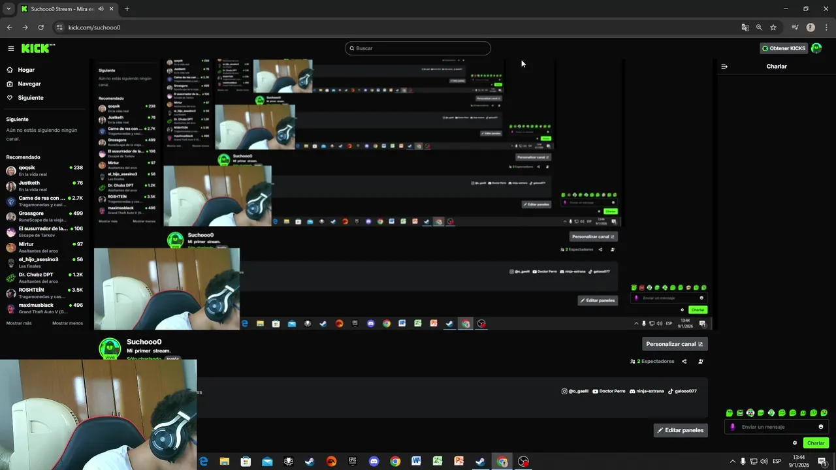Click the main stream video player
This screenshot has height=470, width=836.
403,195
